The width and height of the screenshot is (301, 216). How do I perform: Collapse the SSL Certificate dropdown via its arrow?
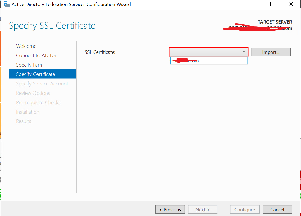tap(244, 52)
